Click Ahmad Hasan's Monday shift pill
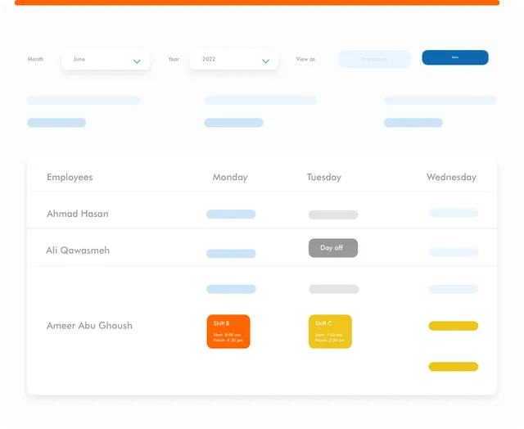 (x=231, y=214)
